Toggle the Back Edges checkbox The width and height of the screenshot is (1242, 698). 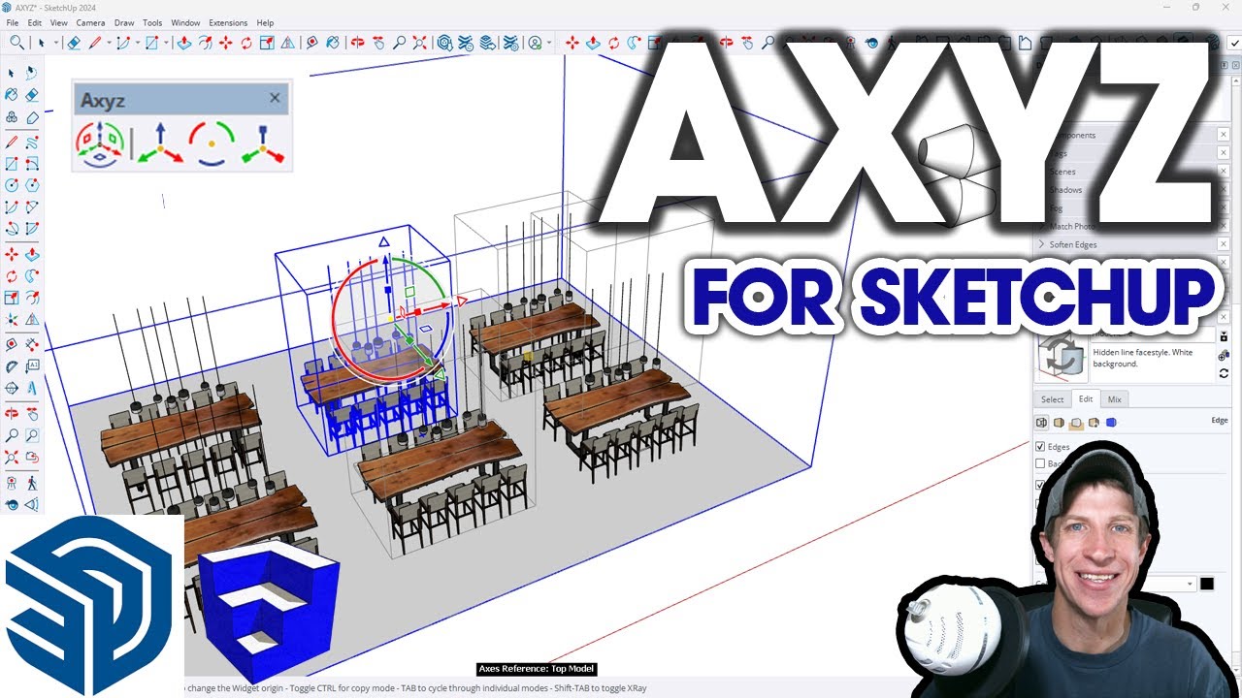[x=1040, y=463]
